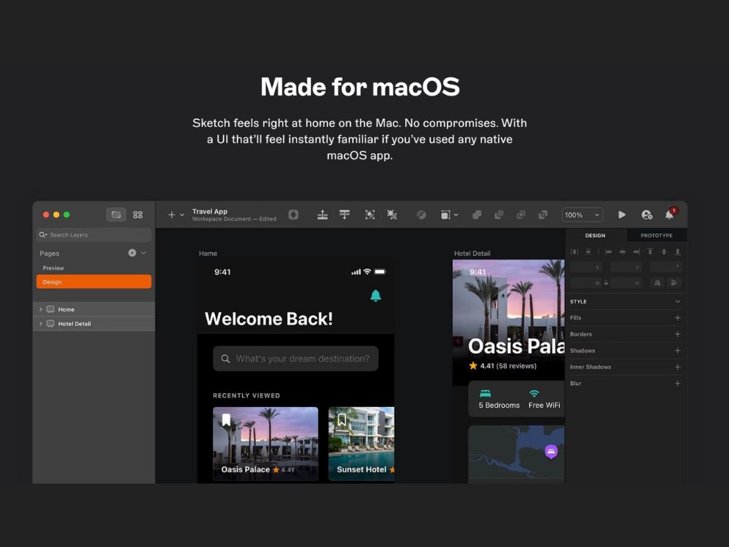Expand the Home artboard in the layer list
The width and height of the screenshot is (729, 547).
41,309
